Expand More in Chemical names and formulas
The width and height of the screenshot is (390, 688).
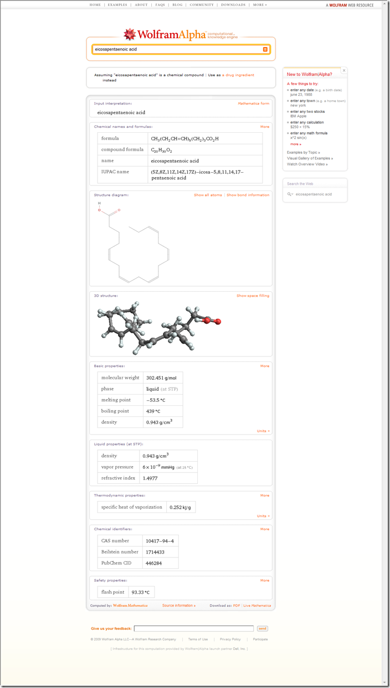click(265, 127)
